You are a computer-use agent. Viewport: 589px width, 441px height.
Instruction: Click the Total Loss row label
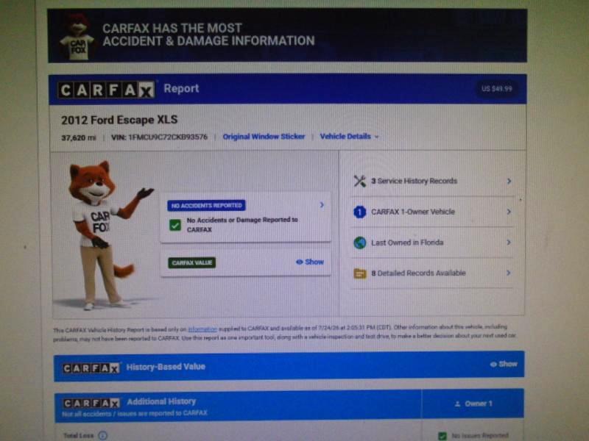[x=78, y=436]
